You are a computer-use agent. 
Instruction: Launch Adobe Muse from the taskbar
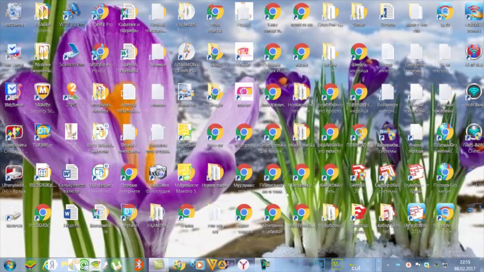click(x=336, y=264)
